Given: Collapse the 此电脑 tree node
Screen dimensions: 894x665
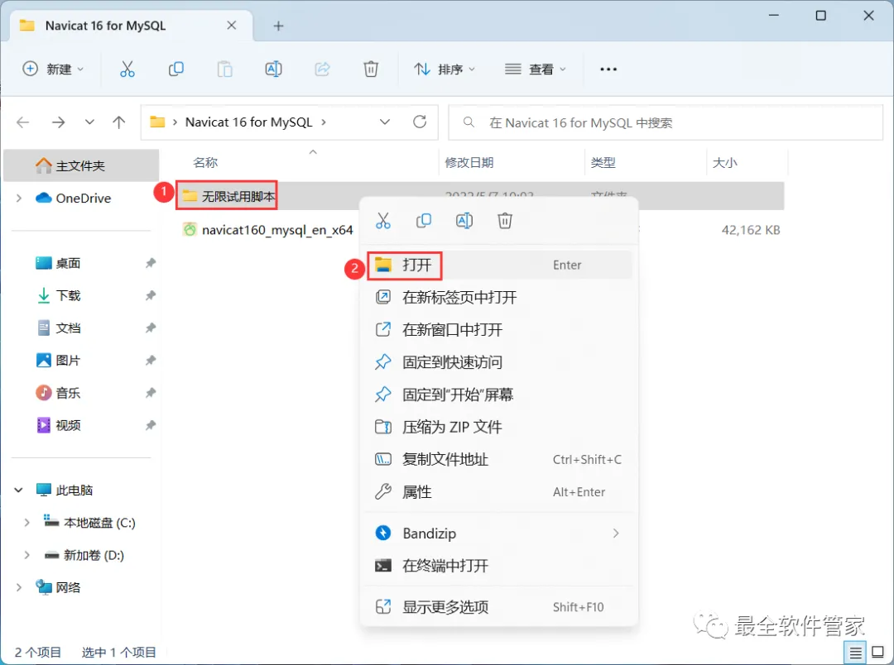Looking at the screenshot, I should tap(19, 490).
